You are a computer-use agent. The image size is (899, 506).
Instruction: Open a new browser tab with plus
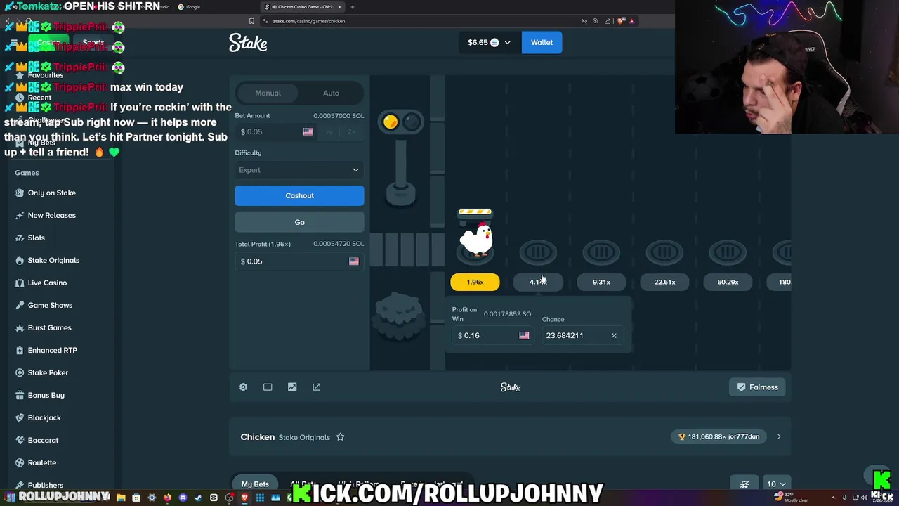pyautogui.click(x=353, y=7)
